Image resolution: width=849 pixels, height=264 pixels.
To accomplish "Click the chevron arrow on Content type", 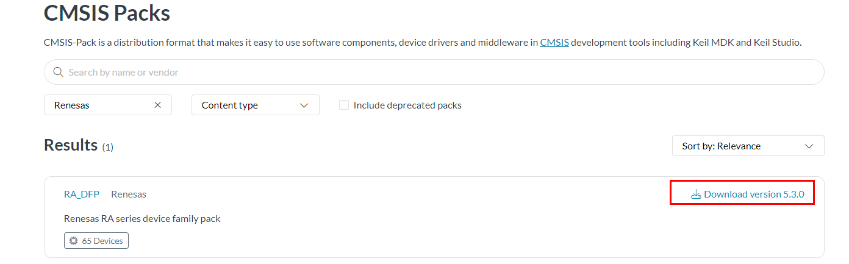I will pyautogui.click(x=304, y=105).
